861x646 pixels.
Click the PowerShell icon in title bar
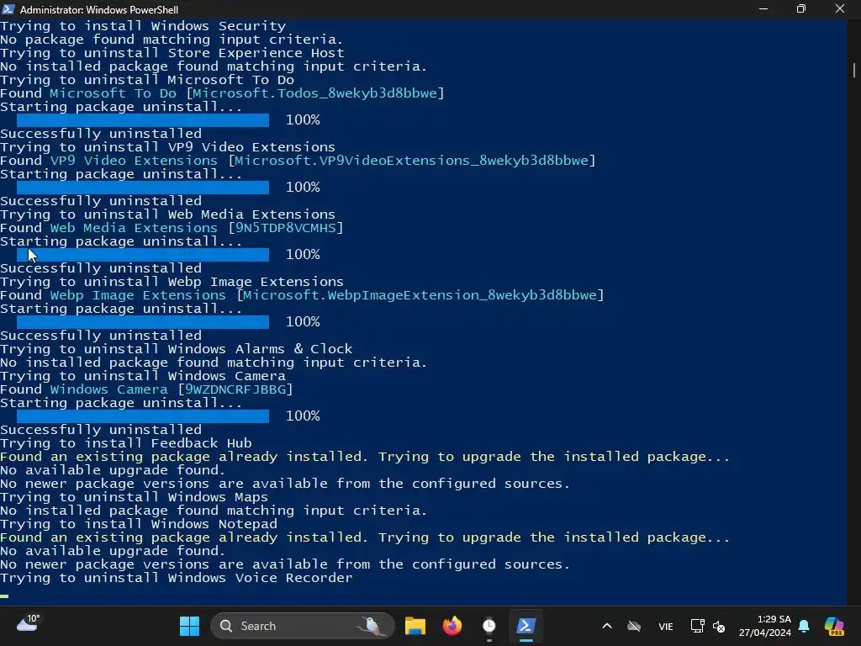(x=8, y=8)
